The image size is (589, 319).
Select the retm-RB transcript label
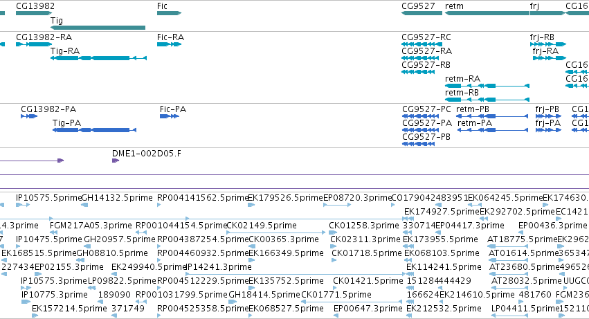pyautogui.click(x=462, y=93)
